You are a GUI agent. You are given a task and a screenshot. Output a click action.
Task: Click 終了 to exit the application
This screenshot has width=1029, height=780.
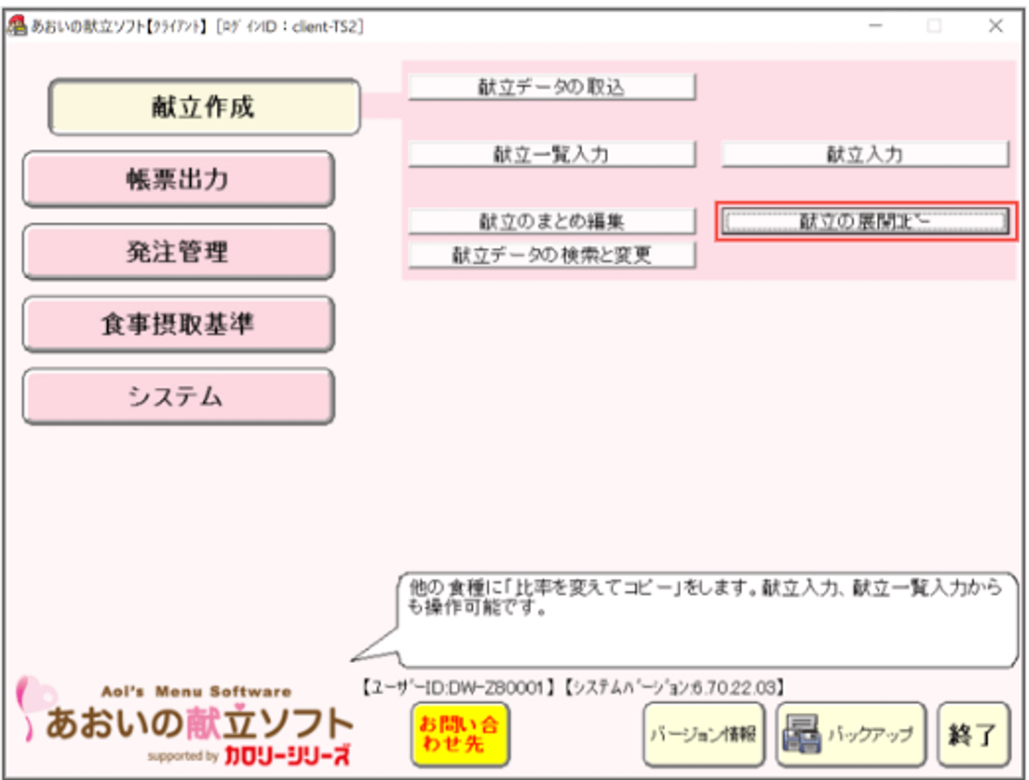973,734
